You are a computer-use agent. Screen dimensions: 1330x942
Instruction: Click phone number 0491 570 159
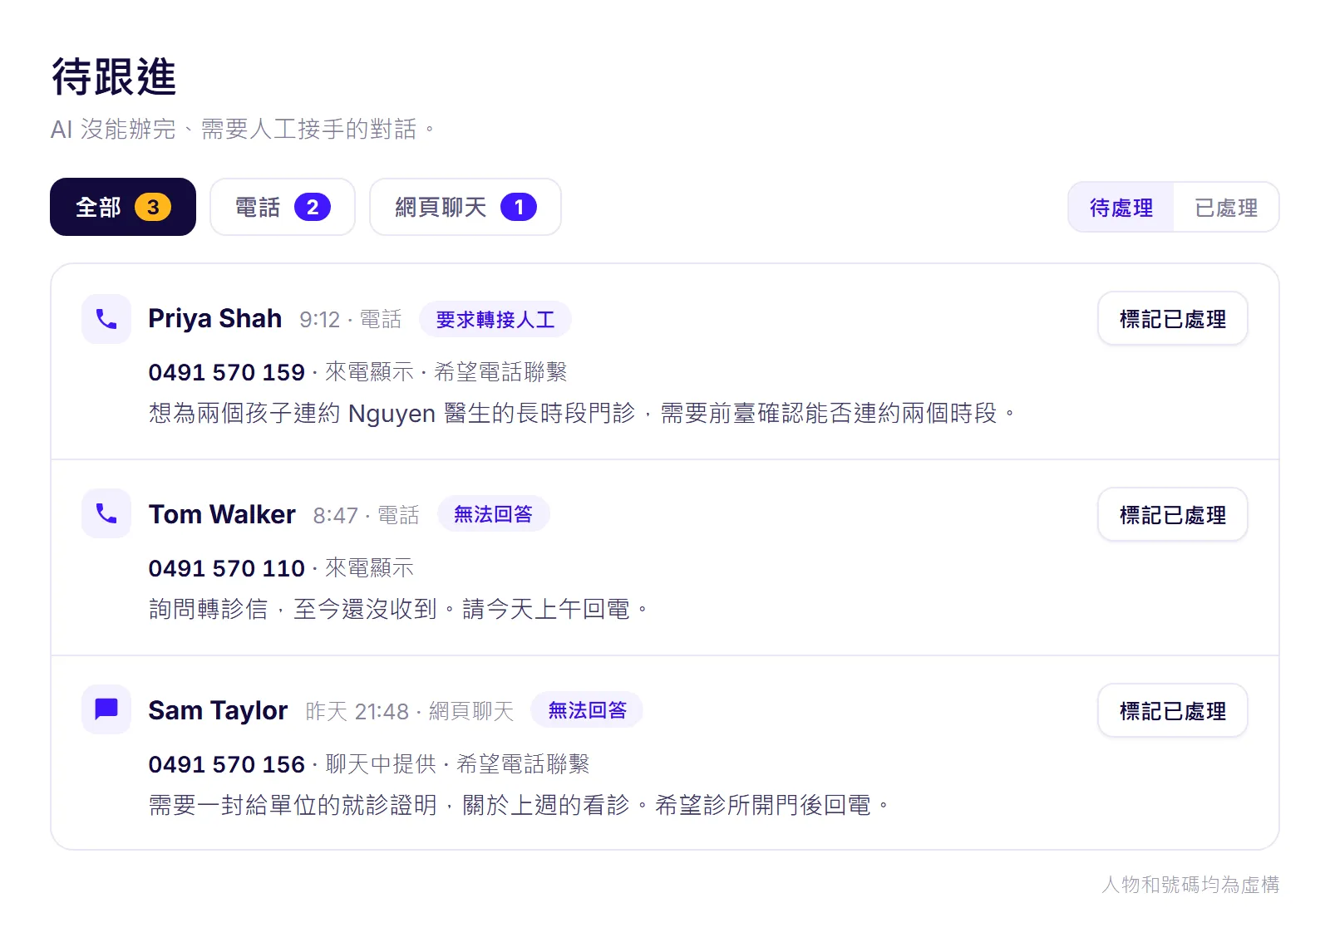[x=226, y=372]
